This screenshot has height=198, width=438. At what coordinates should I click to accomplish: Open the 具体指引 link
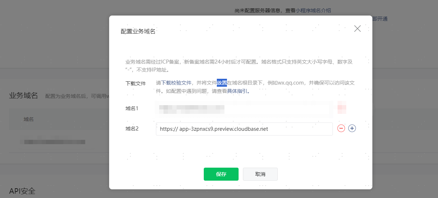[x=237, y=91]
